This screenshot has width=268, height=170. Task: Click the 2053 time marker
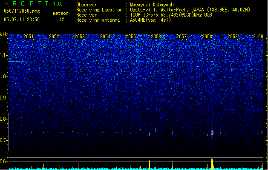pos(80,37)
